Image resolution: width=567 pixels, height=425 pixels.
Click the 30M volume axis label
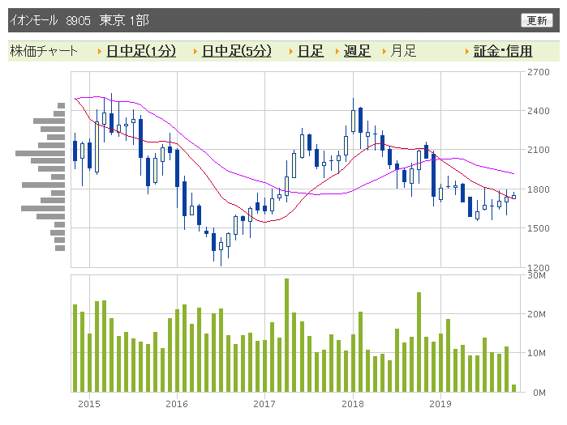tap(536, 276)
